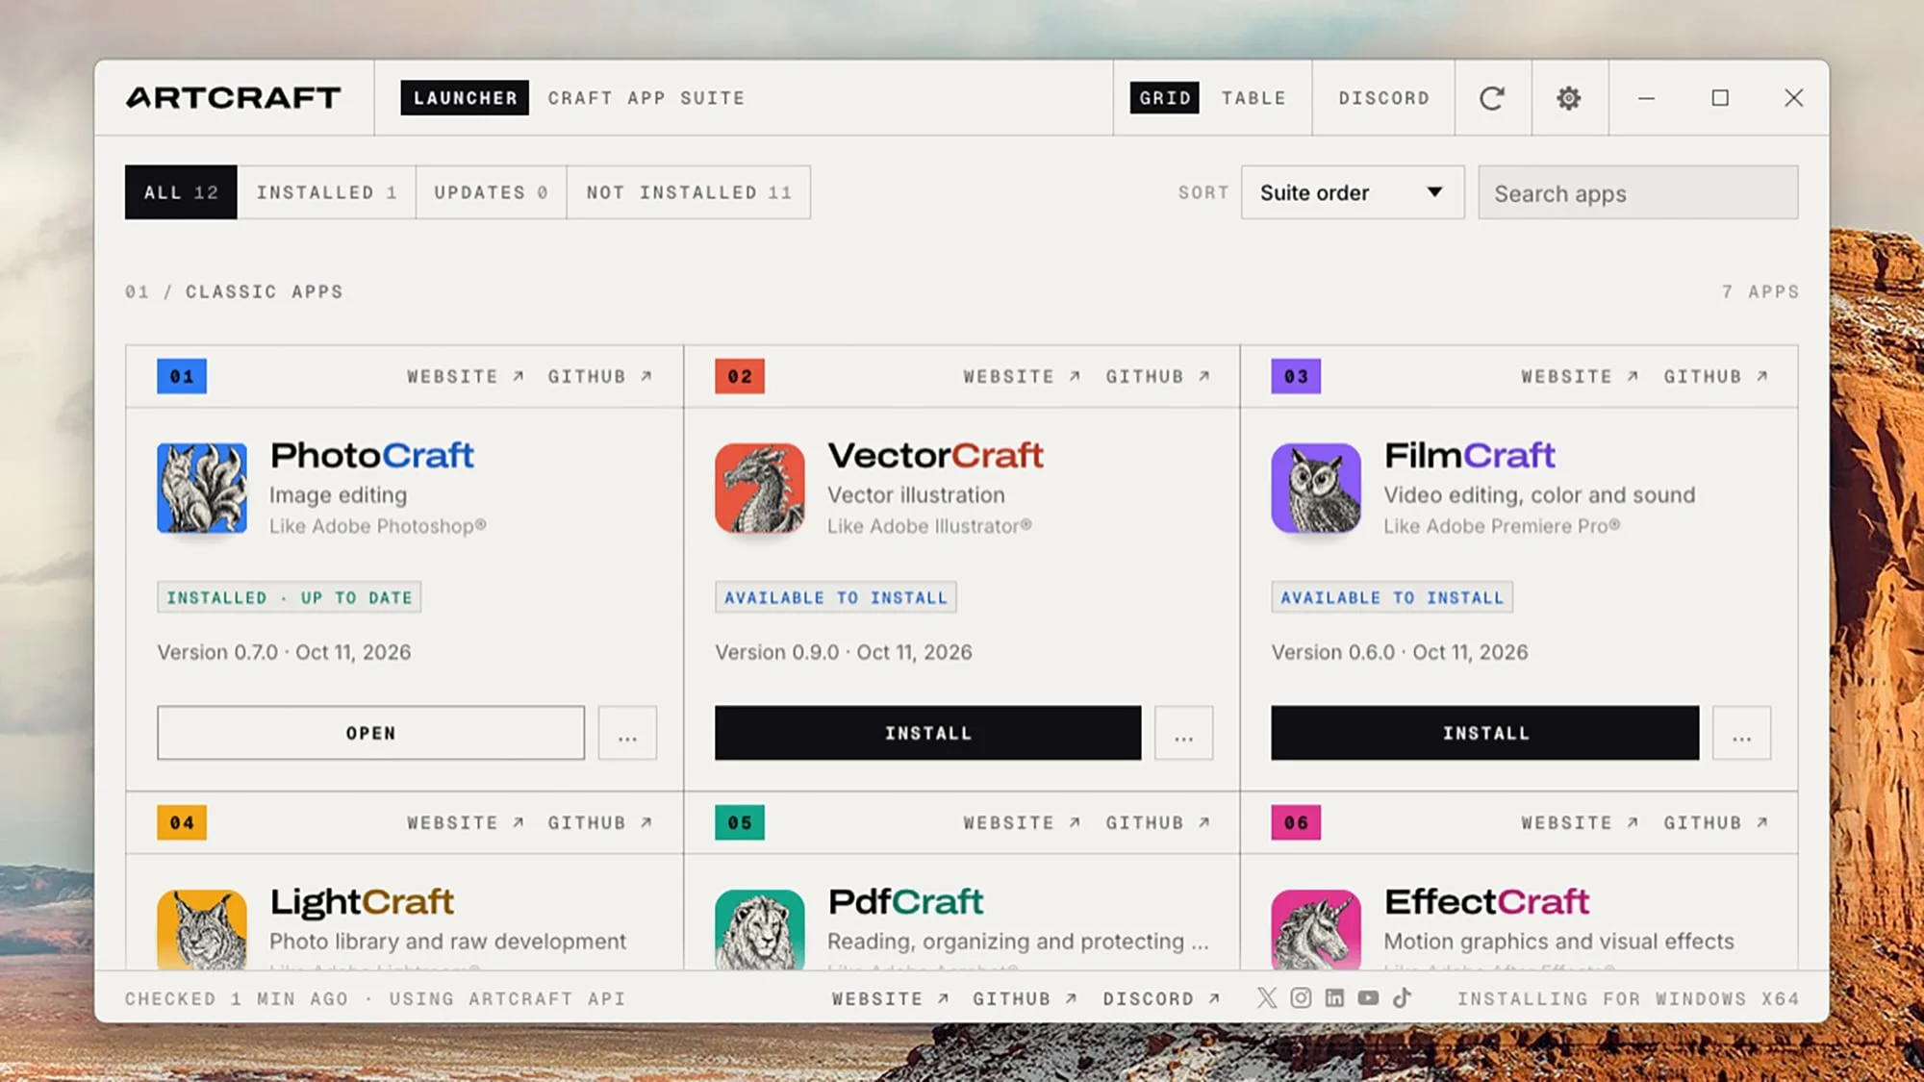The height and width of the screenshot is (1082, 1924).
Task: Open PhotoCraft Website link
Action: [466, 377]
